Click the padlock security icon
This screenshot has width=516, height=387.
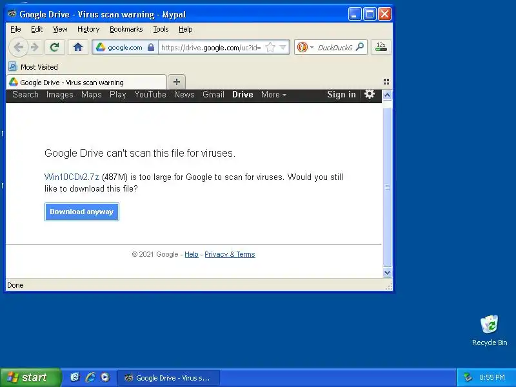click(x=151, y=47)
